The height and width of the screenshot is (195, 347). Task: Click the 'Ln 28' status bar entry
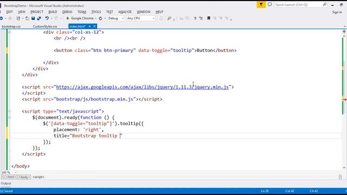click(x=265, y=191)
